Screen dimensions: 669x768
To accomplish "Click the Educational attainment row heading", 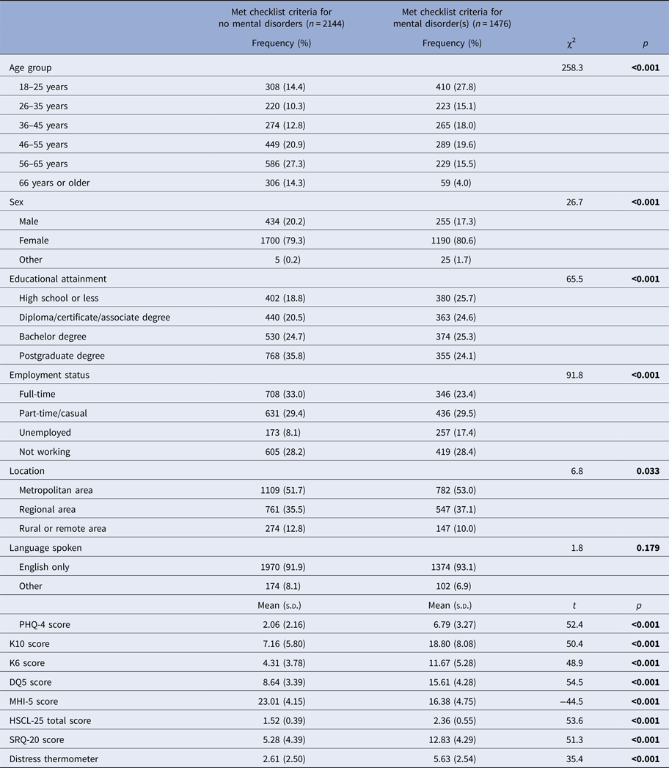I will click(57, 279).
